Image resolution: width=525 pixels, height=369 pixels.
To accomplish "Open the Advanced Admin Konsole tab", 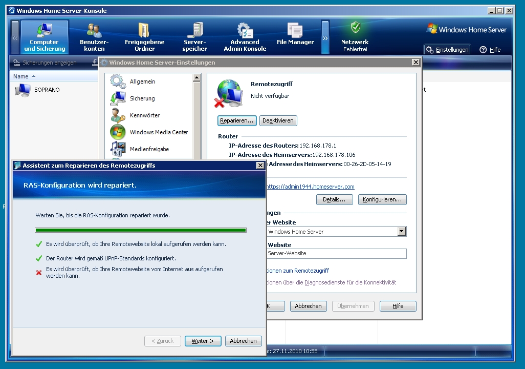I will click(x=245, y=37).
